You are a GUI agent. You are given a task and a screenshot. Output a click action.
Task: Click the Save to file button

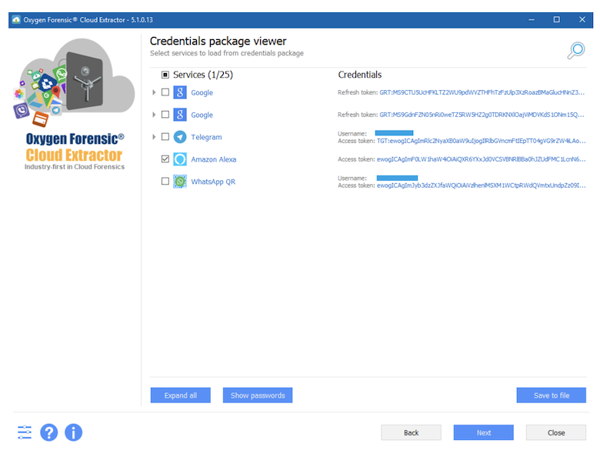551,395
